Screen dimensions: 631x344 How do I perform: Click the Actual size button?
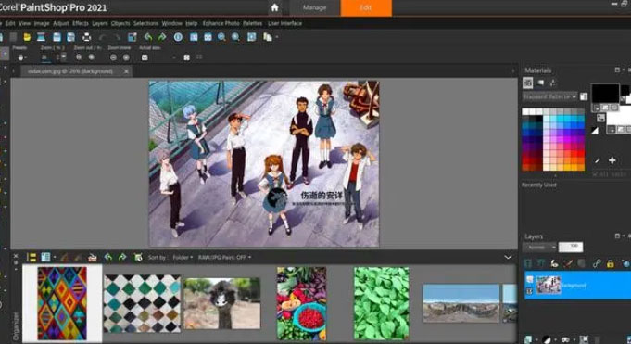point(145,57)
